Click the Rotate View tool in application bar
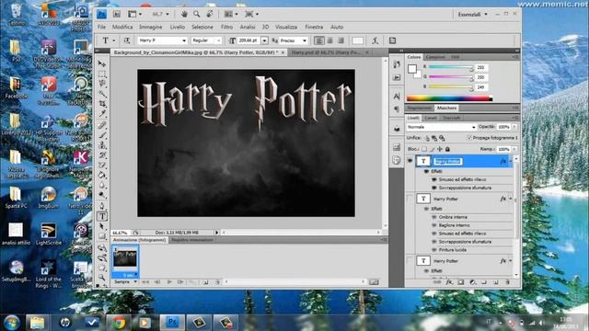Viewport: 589px width, 331px height. click(x=210, y=14)
